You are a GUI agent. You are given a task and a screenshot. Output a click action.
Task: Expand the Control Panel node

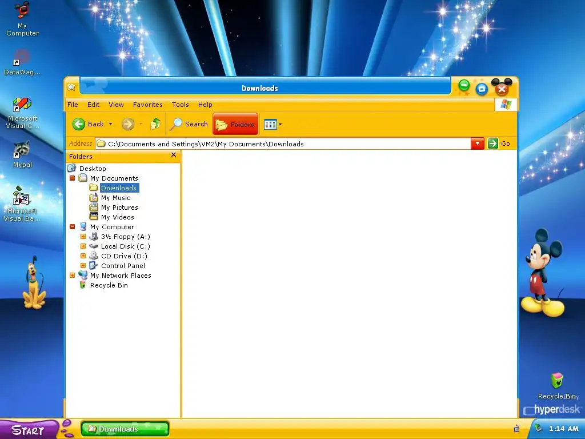click(x=83, y=265)
